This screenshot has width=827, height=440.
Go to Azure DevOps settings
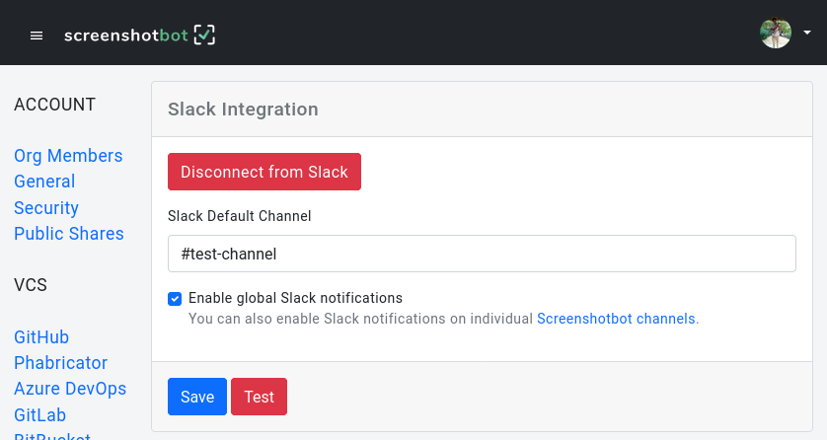70,389
